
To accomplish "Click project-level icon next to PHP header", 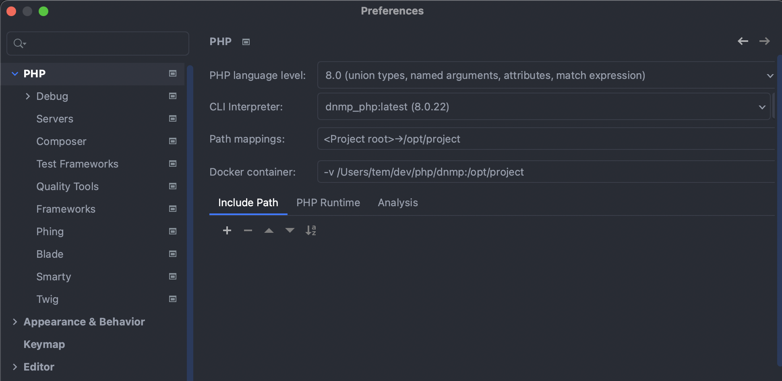I will pos(246,42).
